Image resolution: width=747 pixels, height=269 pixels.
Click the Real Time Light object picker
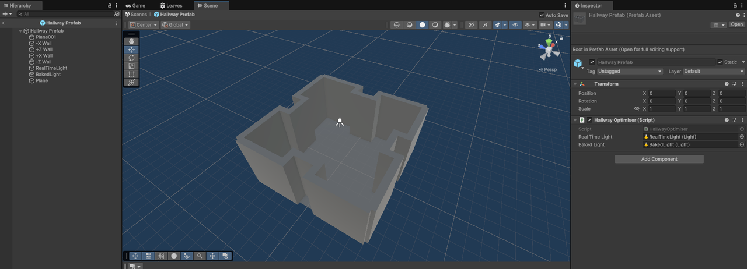click(x=742, y=137)
